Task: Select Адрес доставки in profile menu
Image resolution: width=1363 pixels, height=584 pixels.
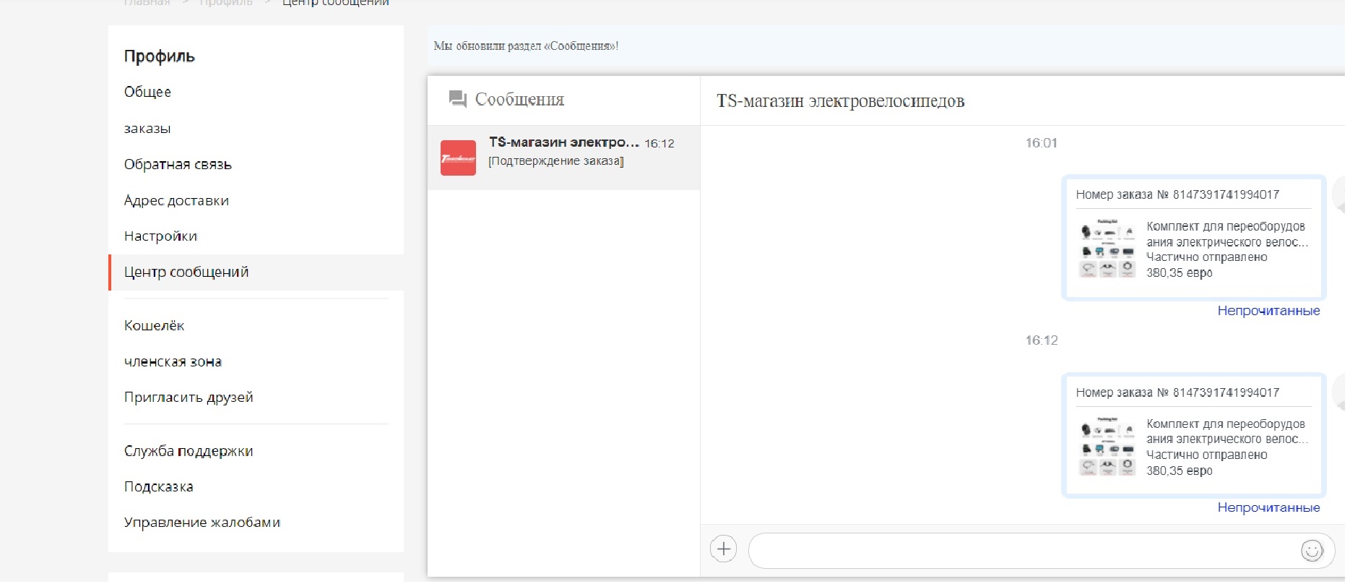Action: (176, 201)
